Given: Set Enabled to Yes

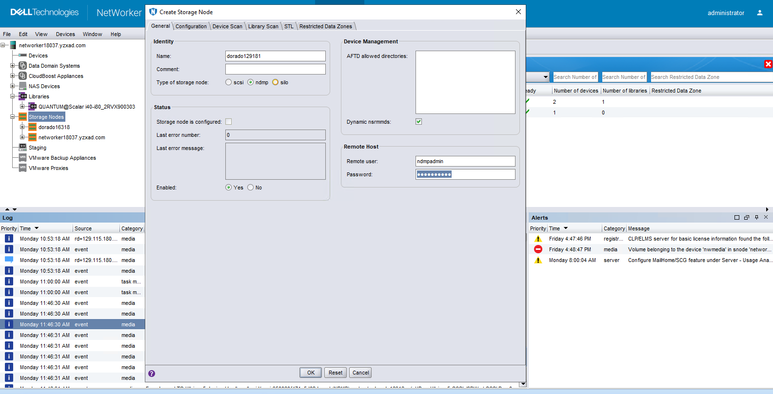Looking at the screenshot, I should click(x=228, y=188).
